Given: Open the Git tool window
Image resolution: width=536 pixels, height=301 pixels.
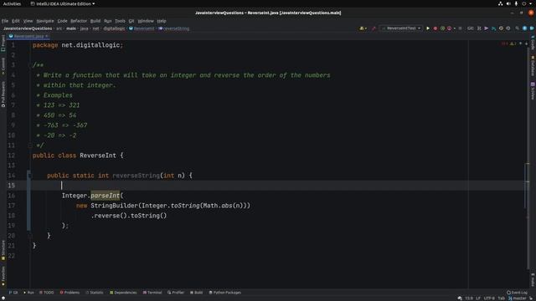Looking at the screenshot, I should tap(13, 293).
